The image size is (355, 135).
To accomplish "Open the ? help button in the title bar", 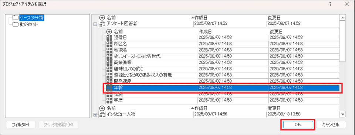I will pyautogui.click(x=330, y=4).
